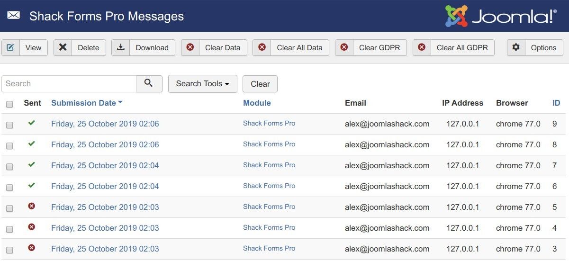Click the Shack Forms Pro Messages page title

[107, 16]
